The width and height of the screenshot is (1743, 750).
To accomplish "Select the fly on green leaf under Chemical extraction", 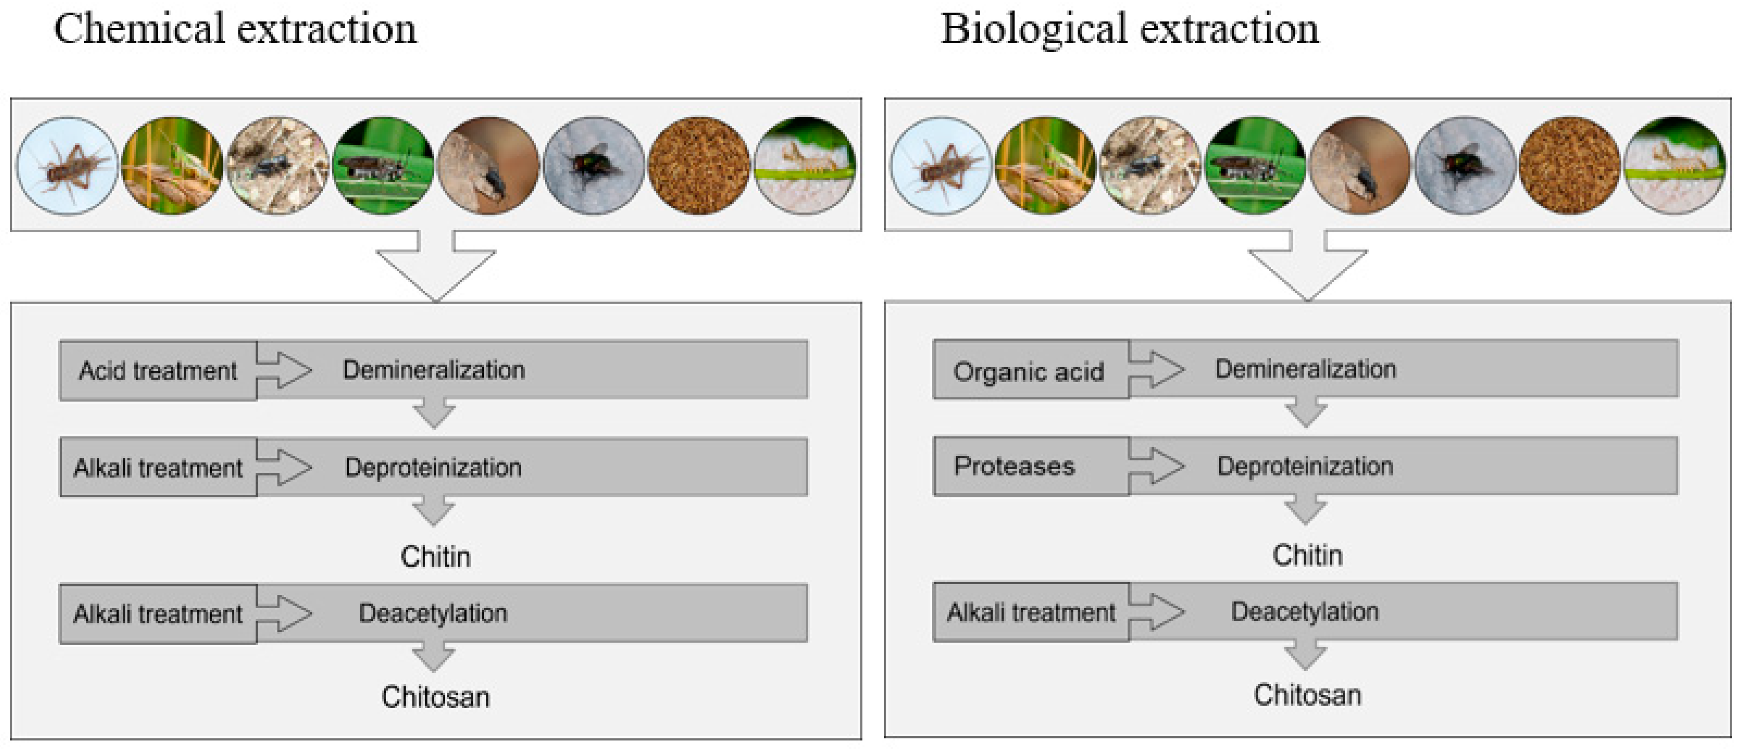I will tap(383, 166).
